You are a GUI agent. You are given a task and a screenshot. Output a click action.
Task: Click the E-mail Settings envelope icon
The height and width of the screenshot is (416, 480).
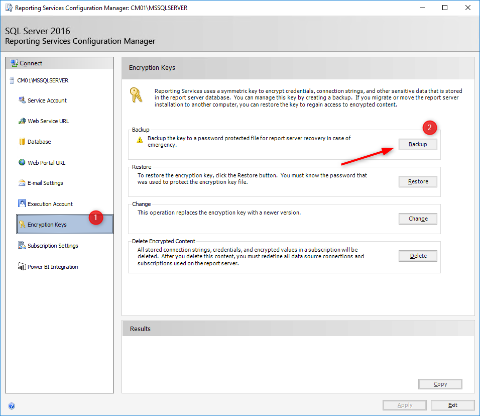[22, 183]
